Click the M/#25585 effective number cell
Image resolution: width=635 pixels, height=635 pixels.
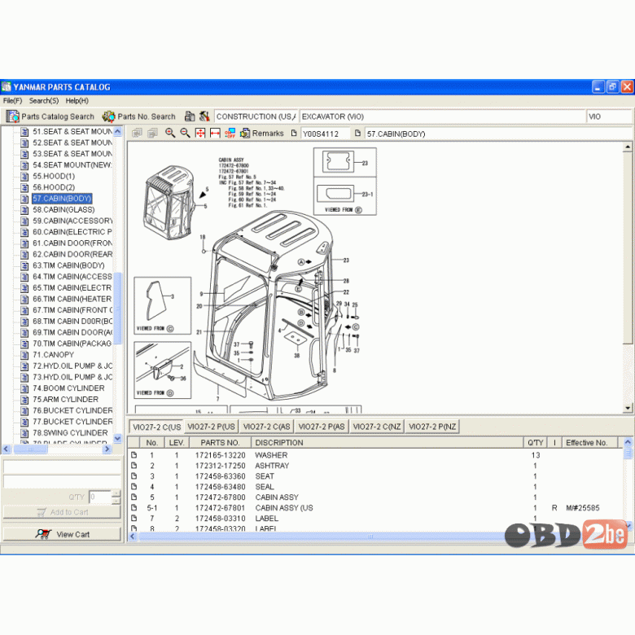pyautogui.click(x=582, y=508)
